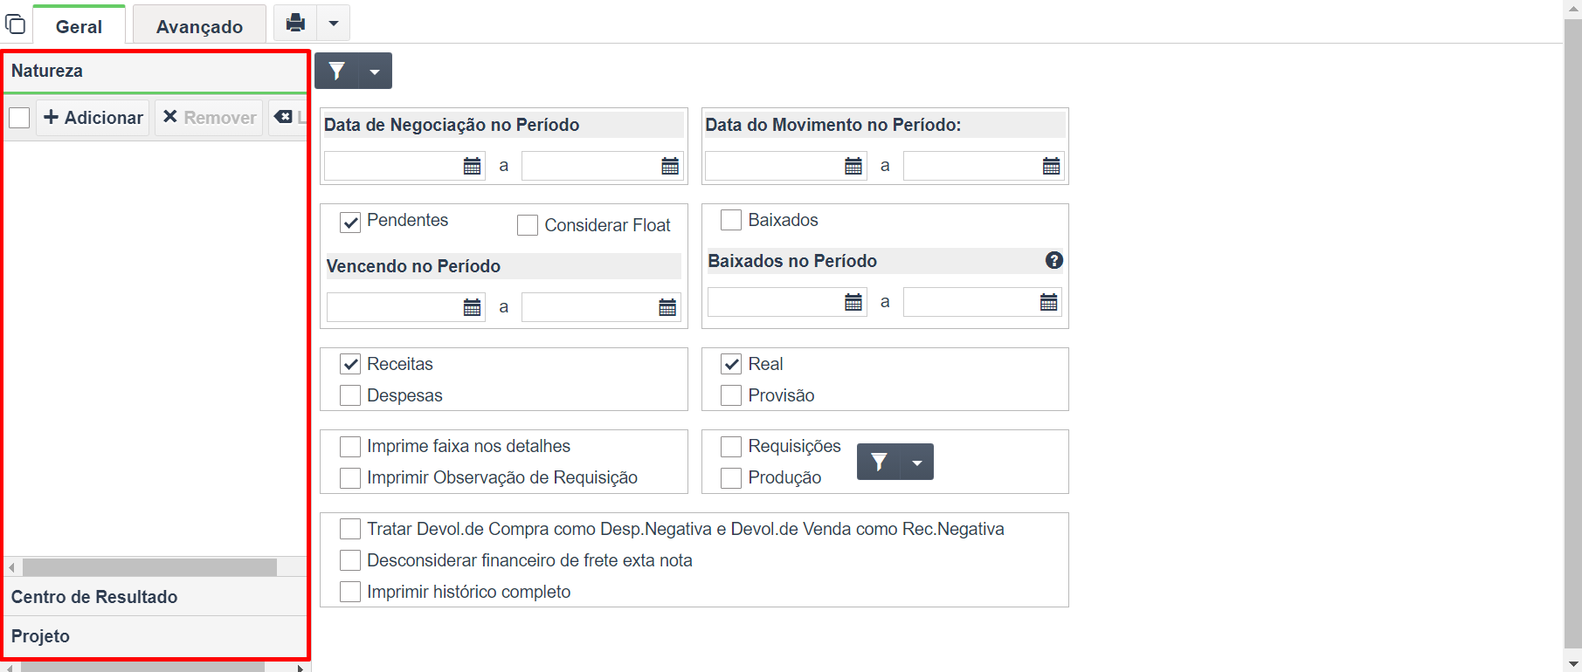The height and width of the screenshot is (672, 1582).
Task: Expand the printer dropdown arrow
Action: pos(333,23)
